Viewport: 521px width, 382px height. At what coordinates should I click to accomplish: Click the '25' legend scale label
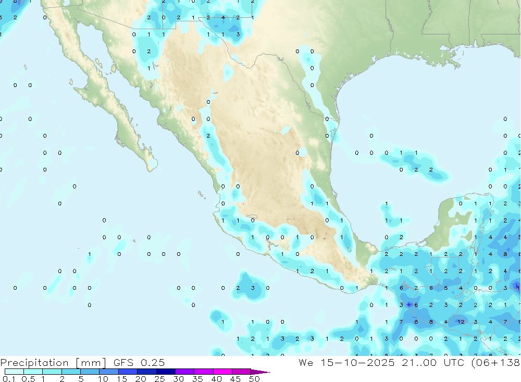(x=160, y=379)
